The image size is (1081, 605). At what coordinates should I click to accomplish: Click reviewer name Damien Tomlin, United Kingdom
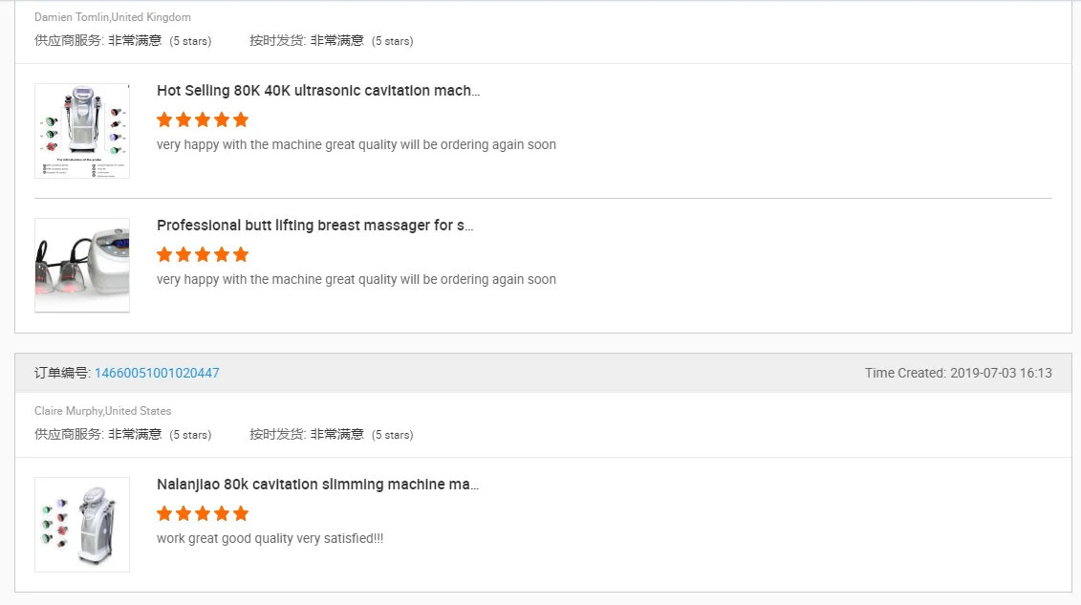coord(113,17)
